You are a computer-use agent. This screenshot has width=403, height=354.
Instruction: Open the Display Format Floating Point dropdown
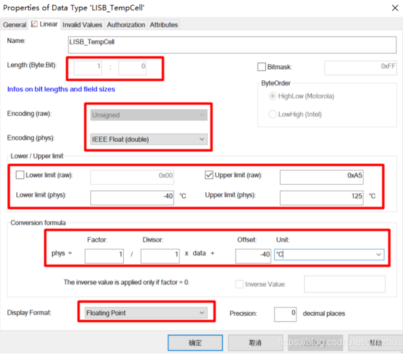[146, 313]
